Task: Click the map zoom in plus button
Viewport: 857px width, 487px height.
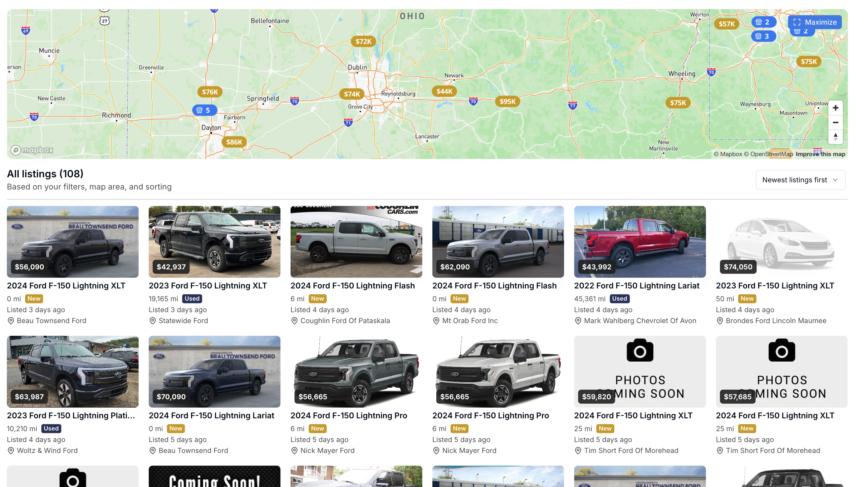Action: tap(835, 108)
